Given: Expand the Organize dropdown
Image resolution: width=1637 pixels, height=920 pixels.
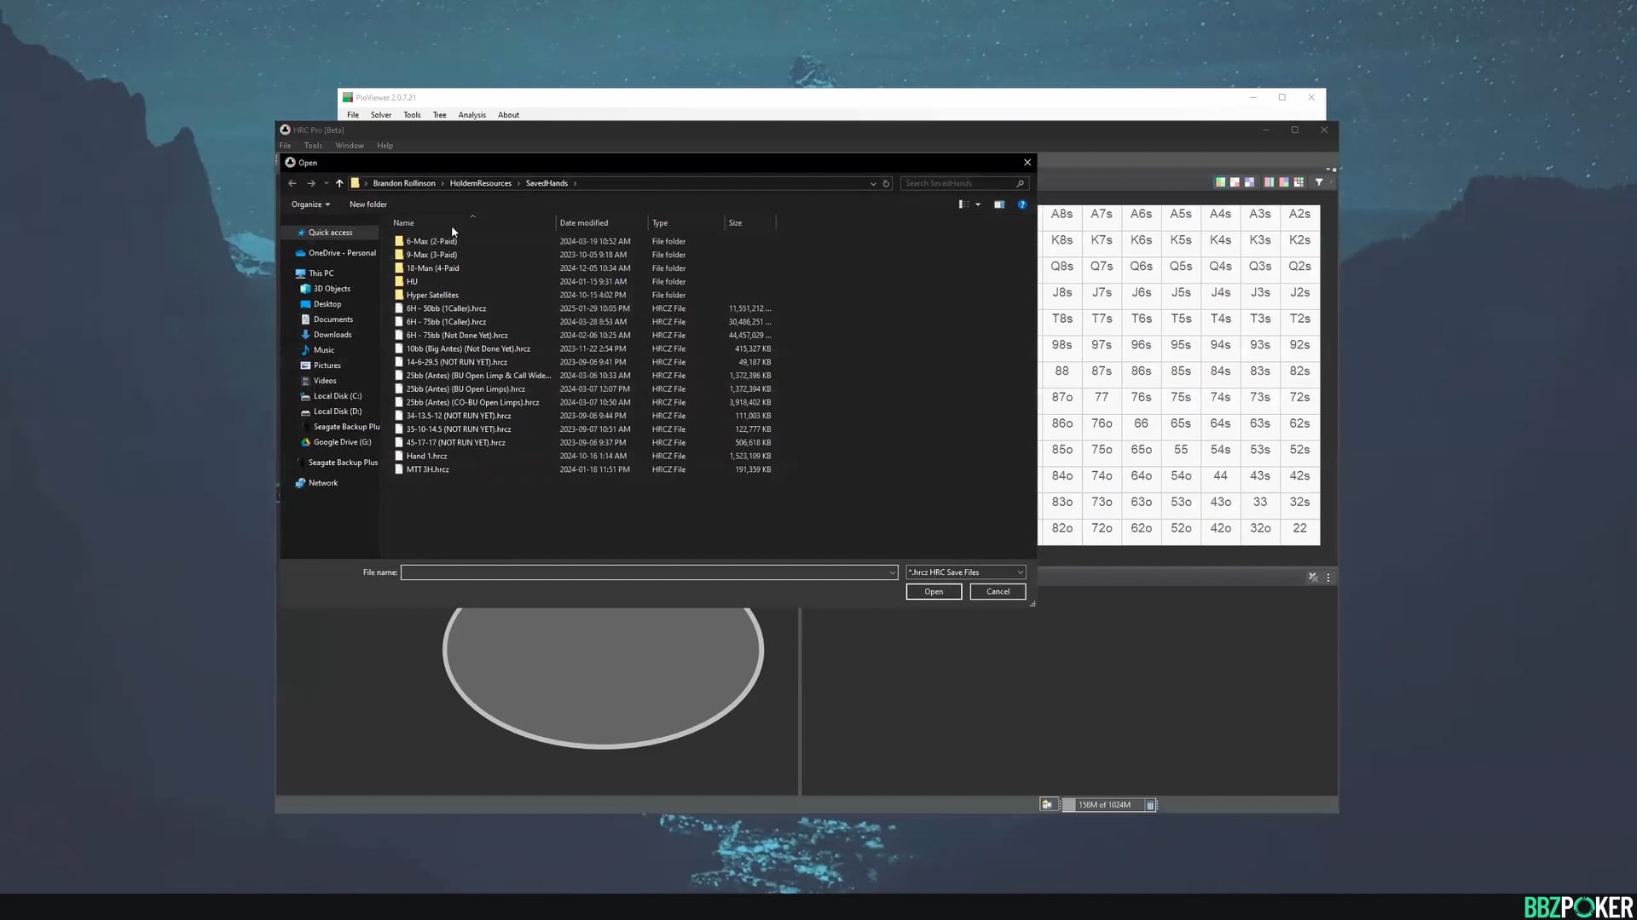Looking at the screenshot, I should pos(310,204).
